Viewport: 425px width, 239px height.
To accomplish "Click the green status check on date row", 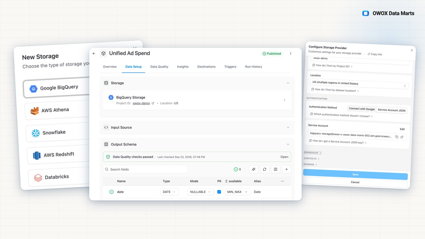I will (111, 192).
